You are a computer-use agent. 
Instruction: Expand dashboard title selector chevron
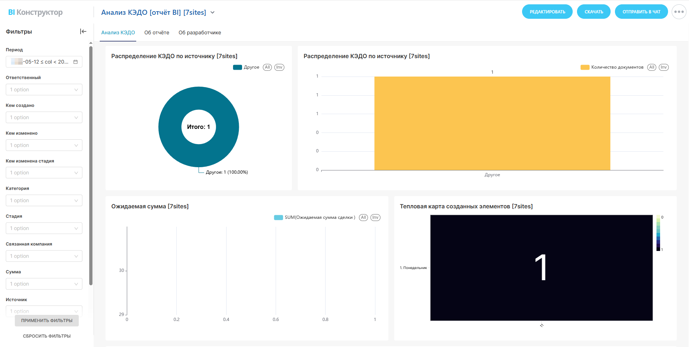click(212, 13)
